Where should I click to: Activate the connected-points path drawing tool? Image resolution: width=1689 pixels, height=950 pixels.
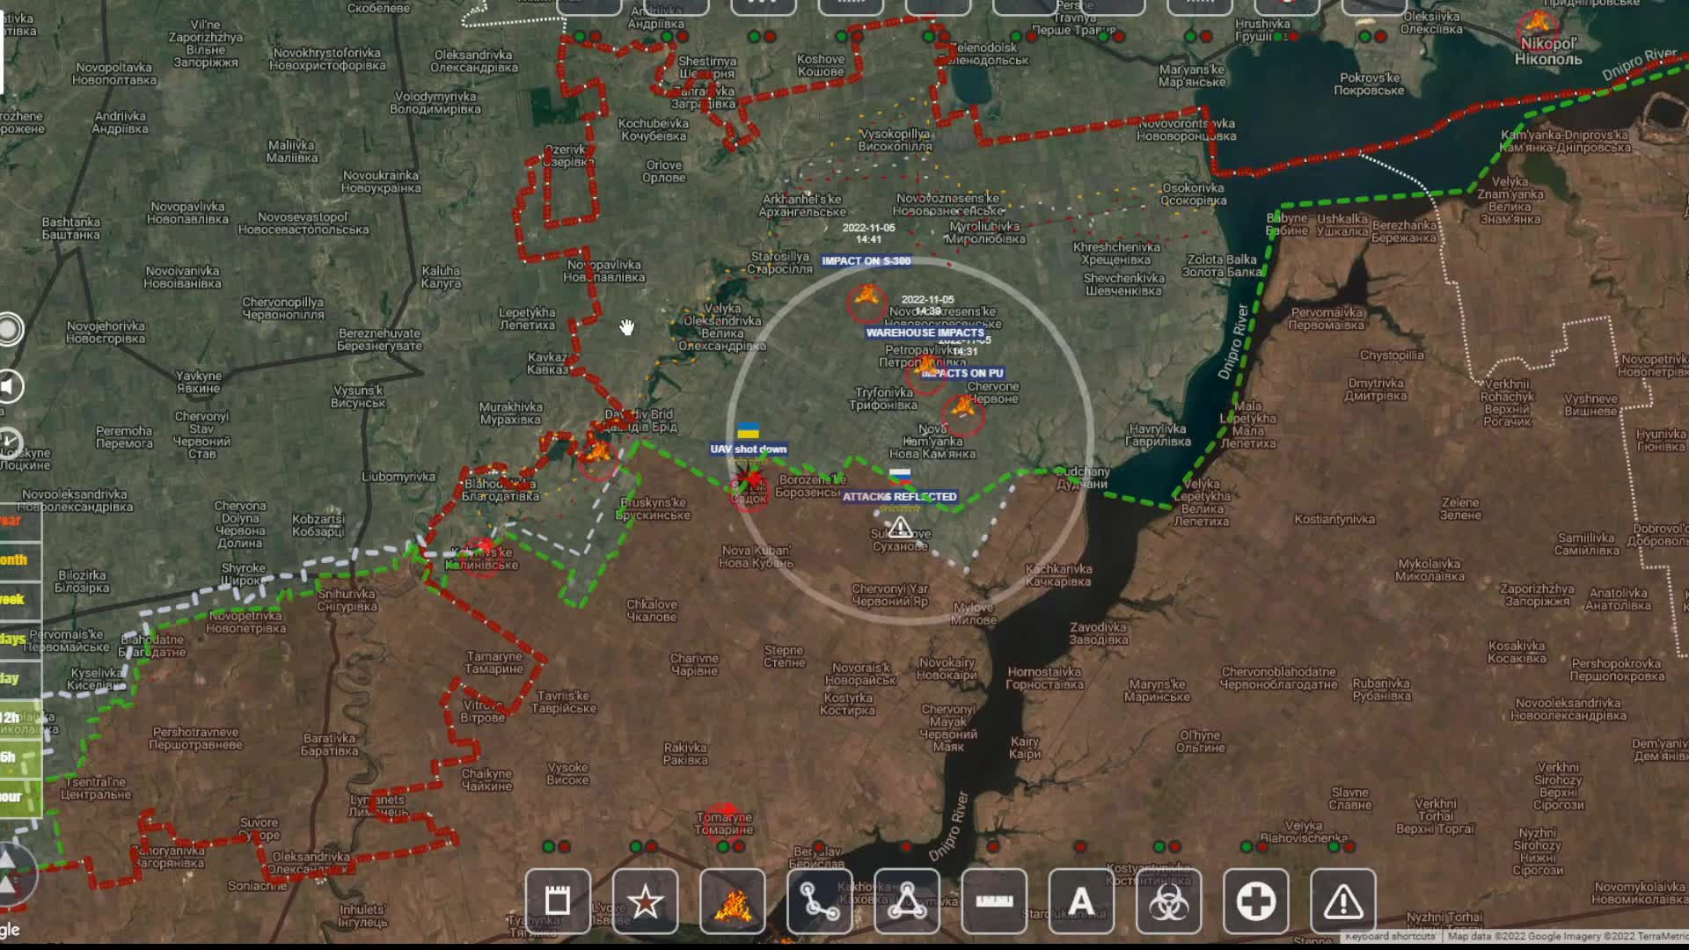pyautogui.click(x=819, y=901)
